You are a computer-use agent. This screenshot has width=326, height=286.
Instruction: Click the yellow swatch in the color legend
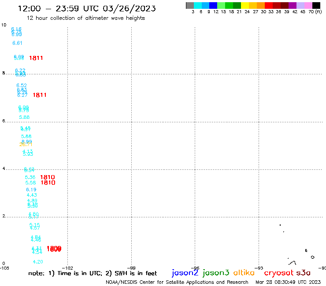pos(245,5)
